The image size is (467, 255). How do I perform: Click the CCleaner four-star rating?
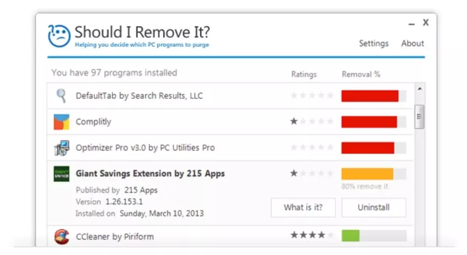tap(312, 235)
